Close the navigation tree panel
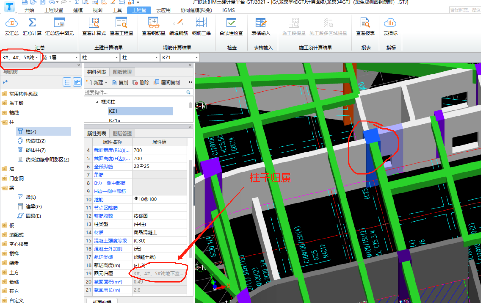This screenshot has height=303, width=481. tap(79, 65)
